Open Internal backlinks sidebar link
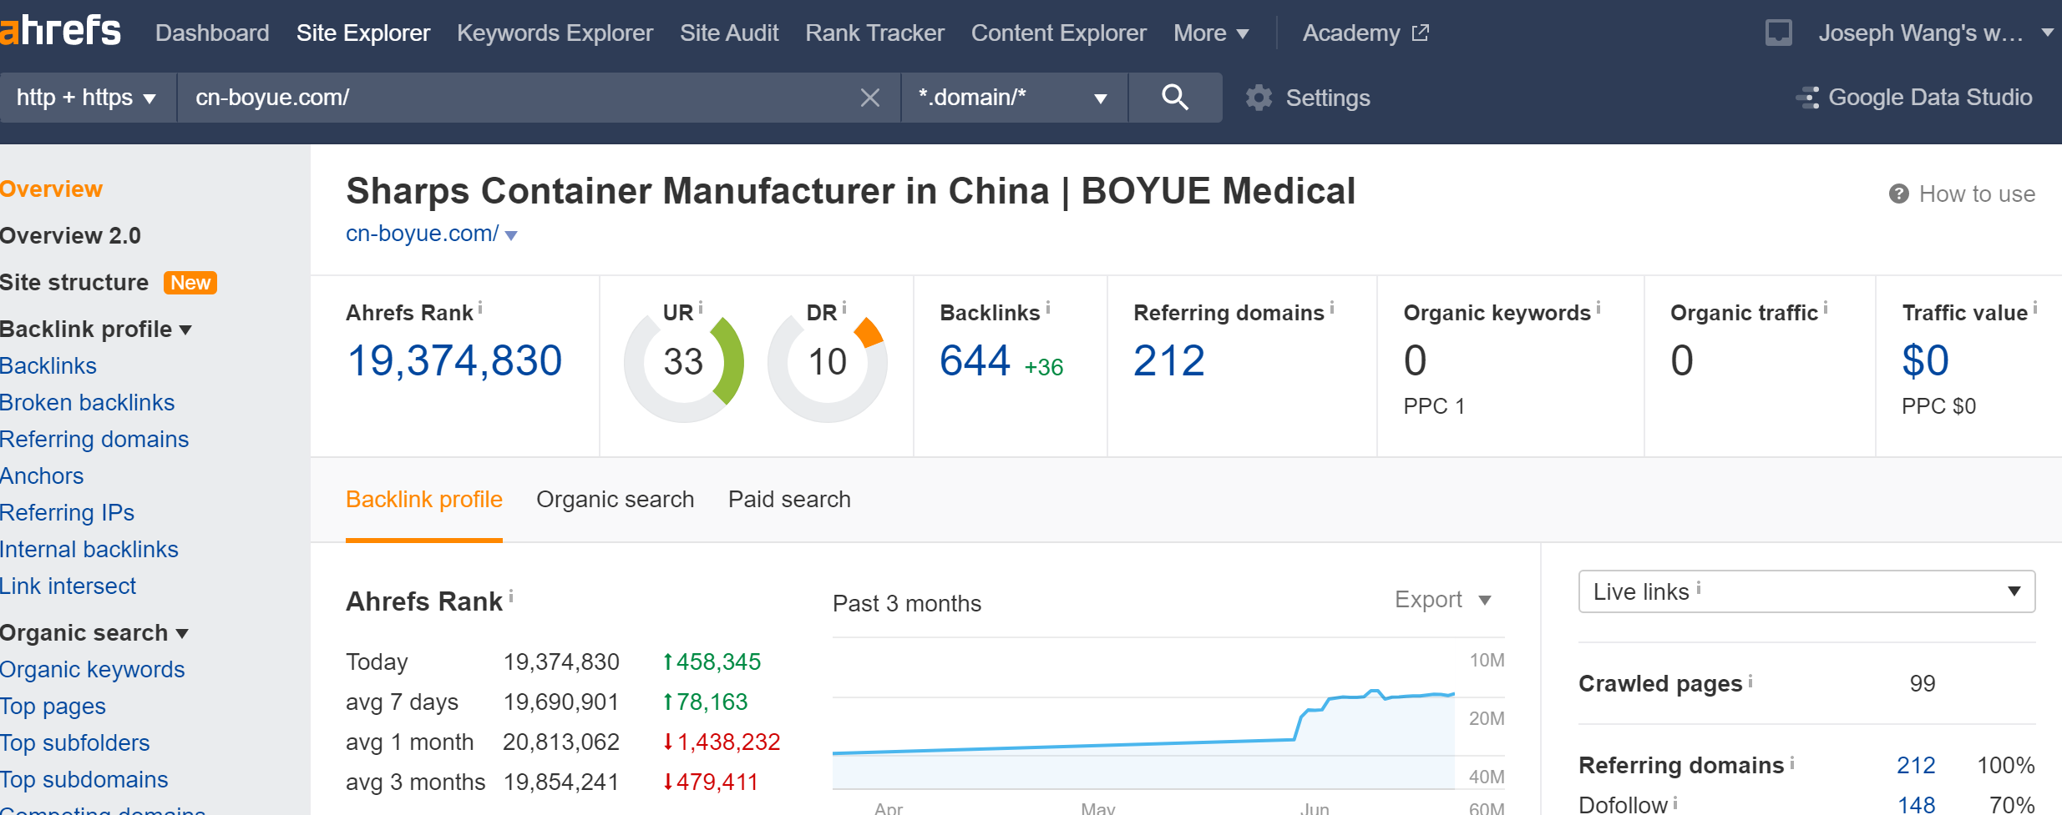 tap(89, 549)
